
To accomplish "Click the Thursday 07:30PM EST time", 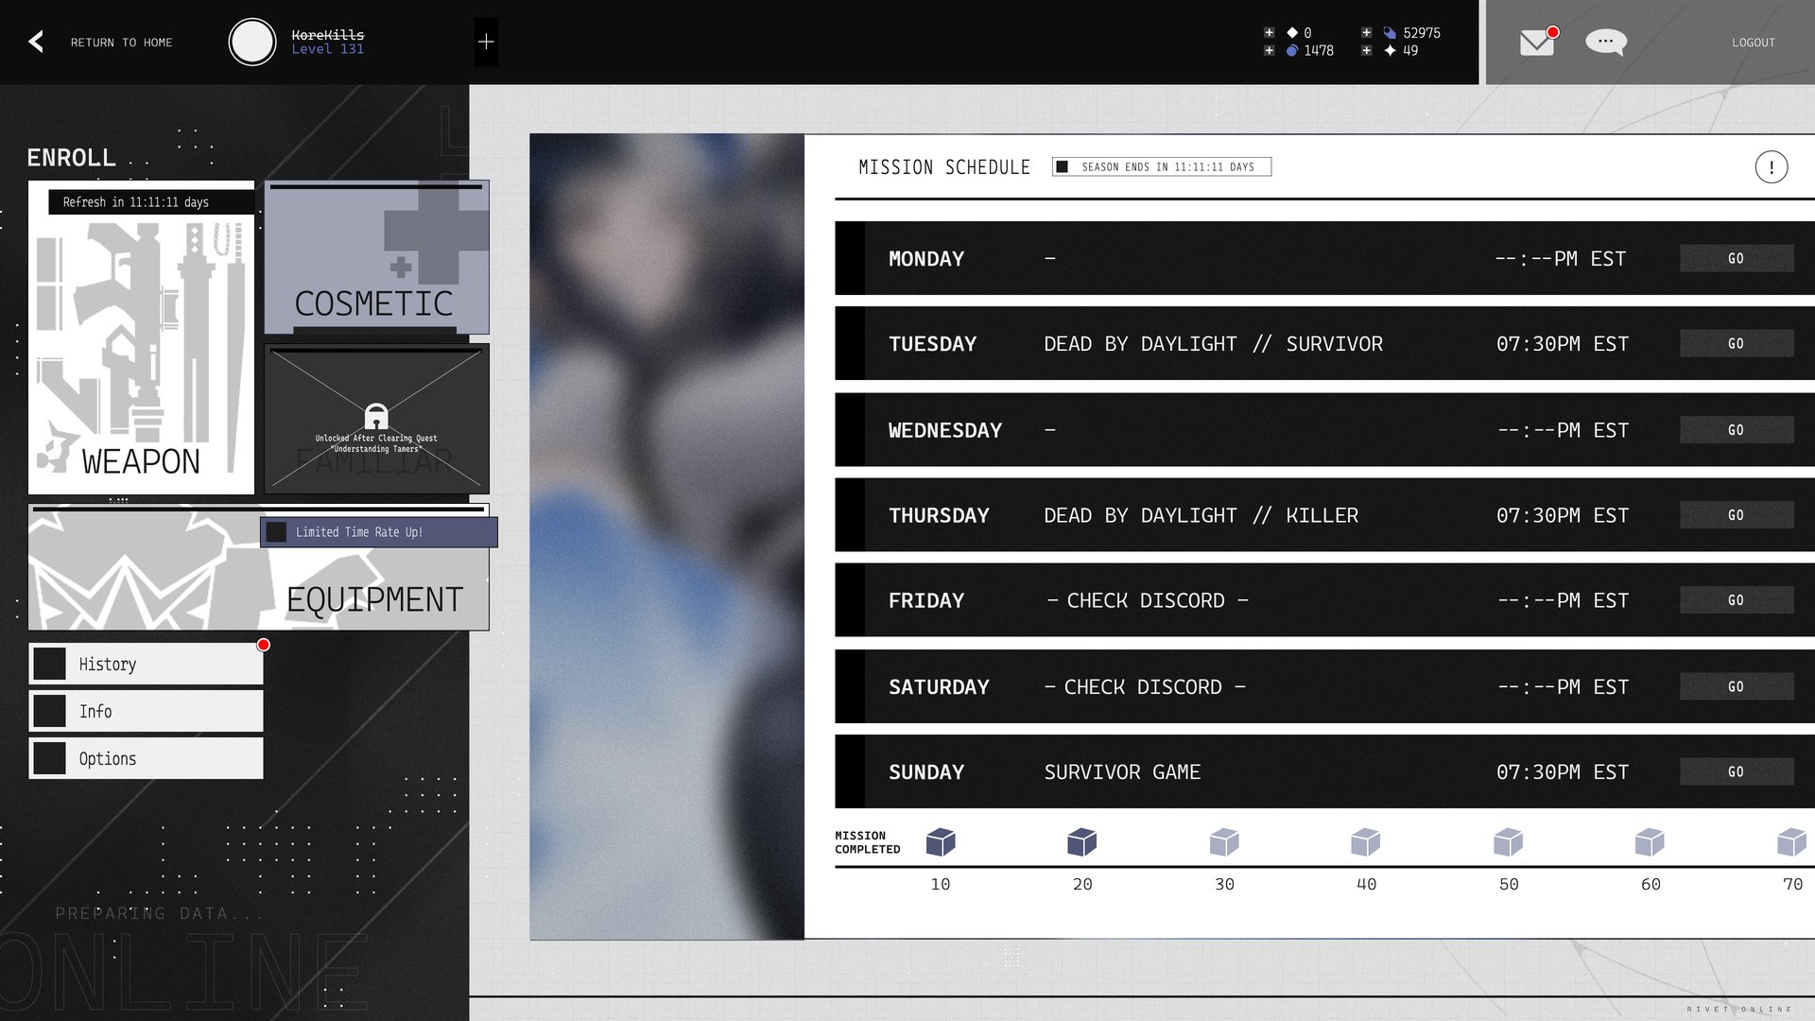I will click(x=1563, y=515).
